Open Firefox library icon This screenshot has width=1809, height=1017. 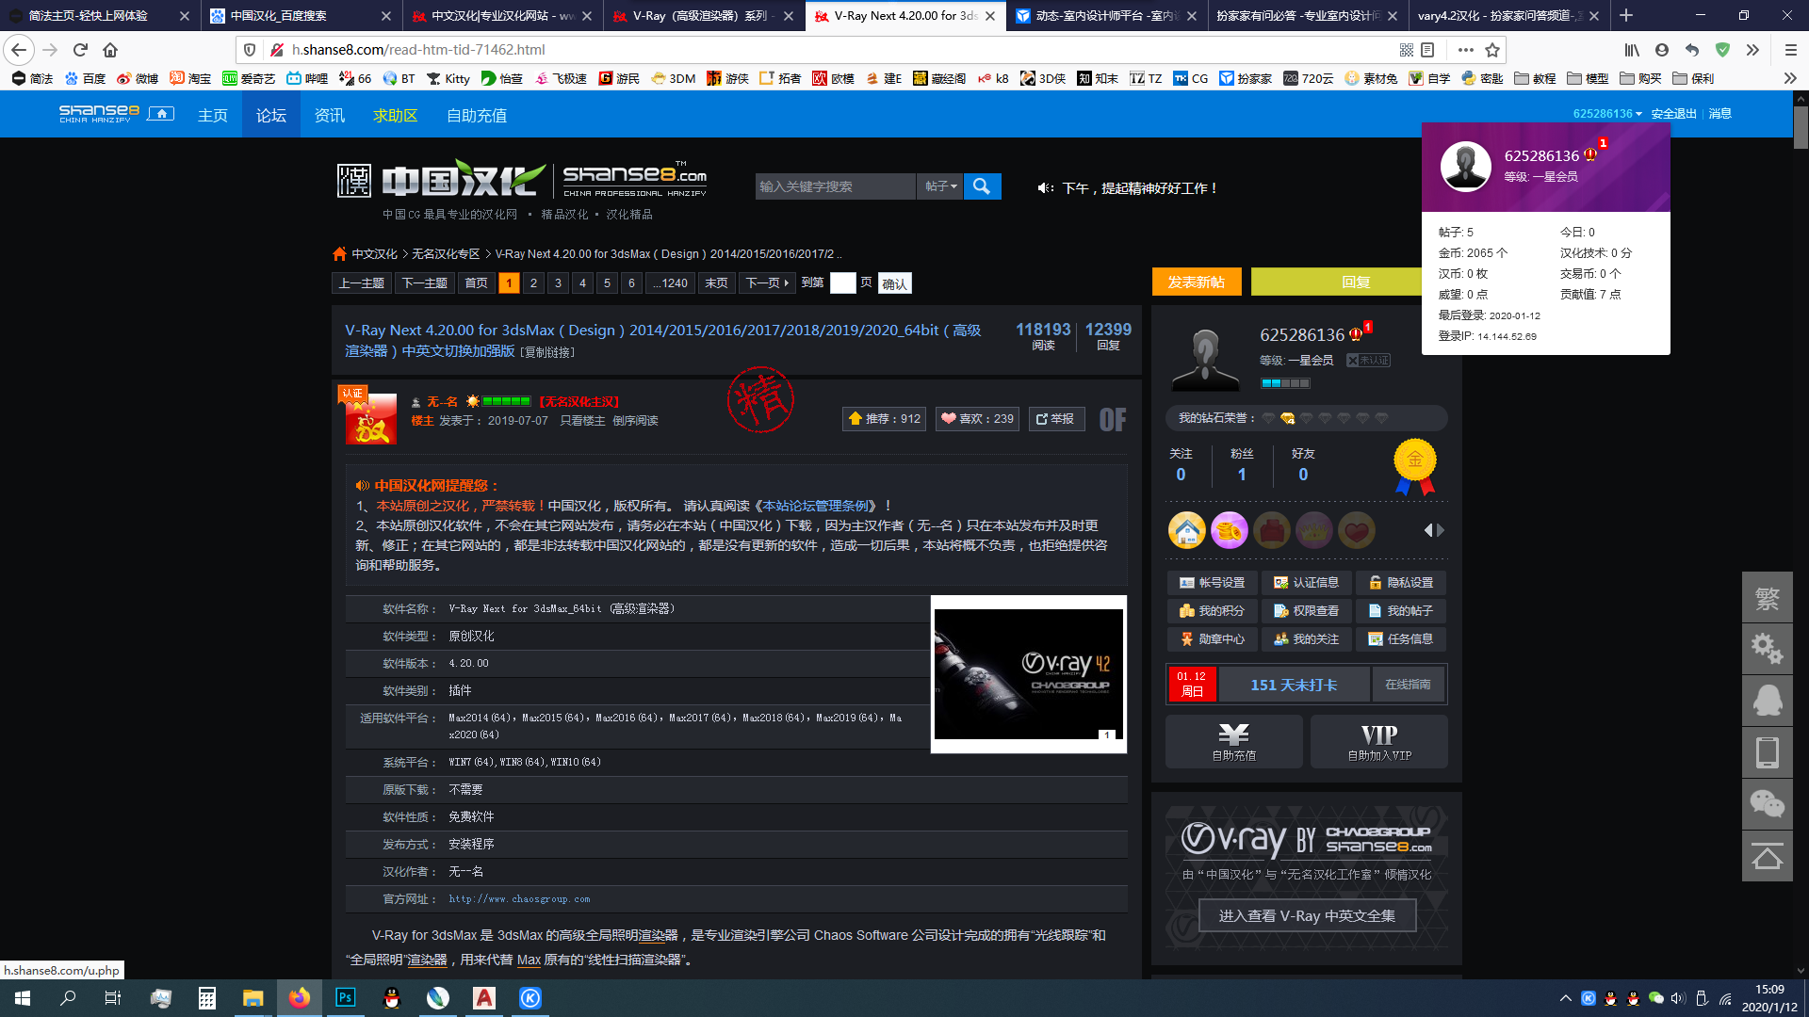click(1632, 50)
